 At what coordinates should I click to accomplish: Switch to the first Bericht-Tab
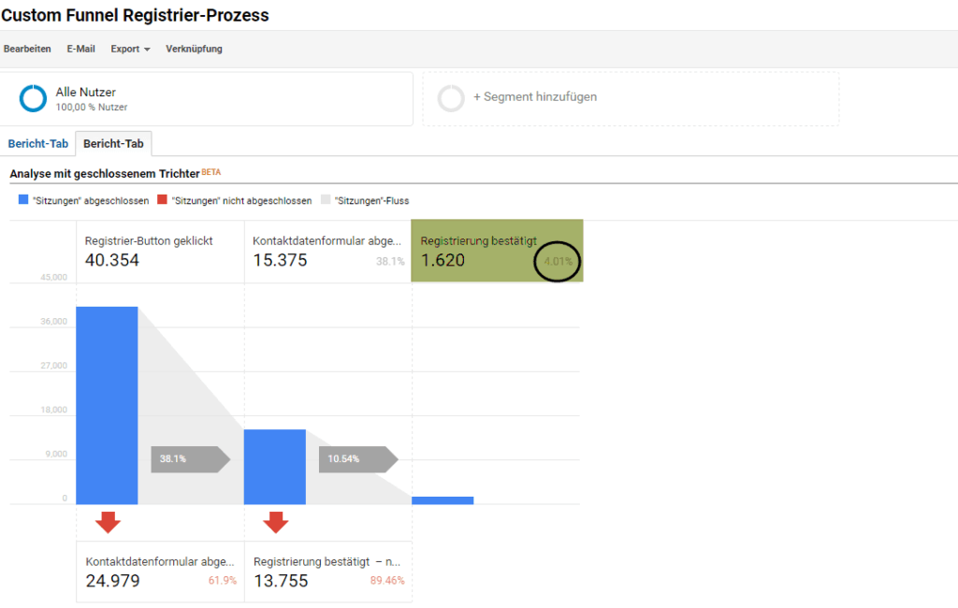(x=37, y=144)
